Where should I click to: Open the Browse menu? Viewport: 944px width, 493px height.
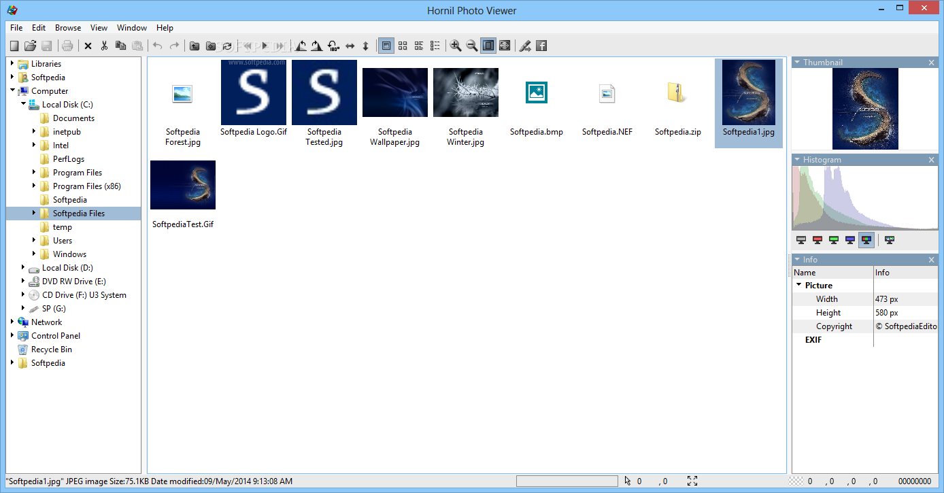tap(68, 28)
